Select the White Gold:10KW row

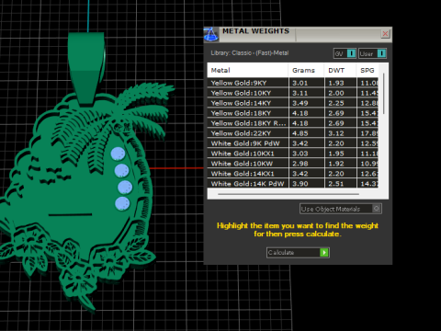tap(293, 164)
